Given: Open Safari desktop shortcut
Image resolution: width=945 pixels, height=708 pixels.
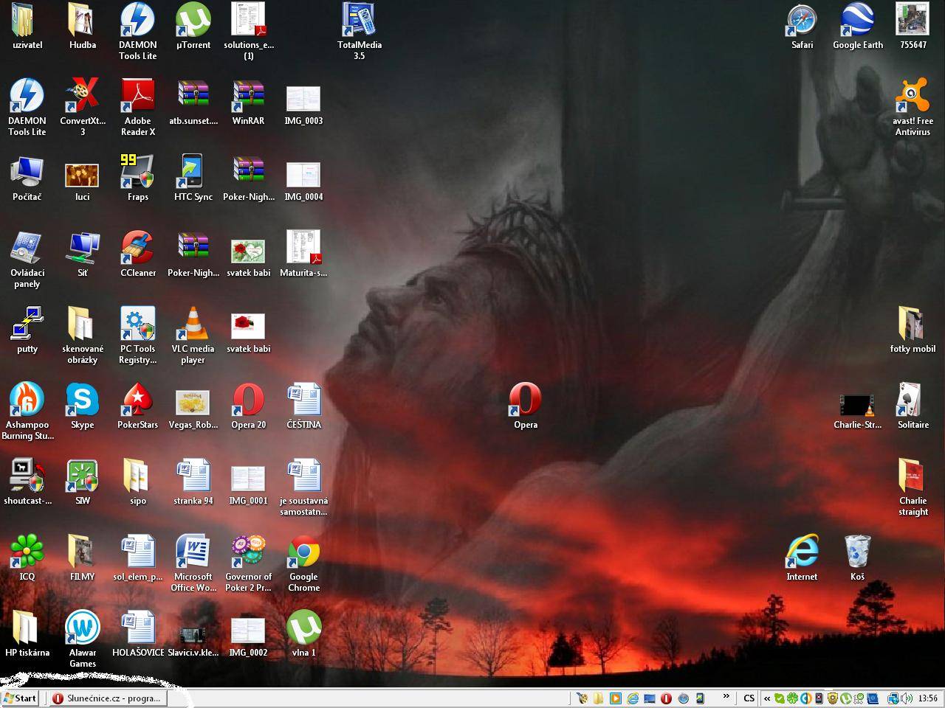Looking at the screenshot, I should pos(802,26).
